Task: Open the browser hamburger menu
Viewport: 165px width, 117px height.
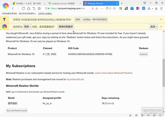Action: 161,8
